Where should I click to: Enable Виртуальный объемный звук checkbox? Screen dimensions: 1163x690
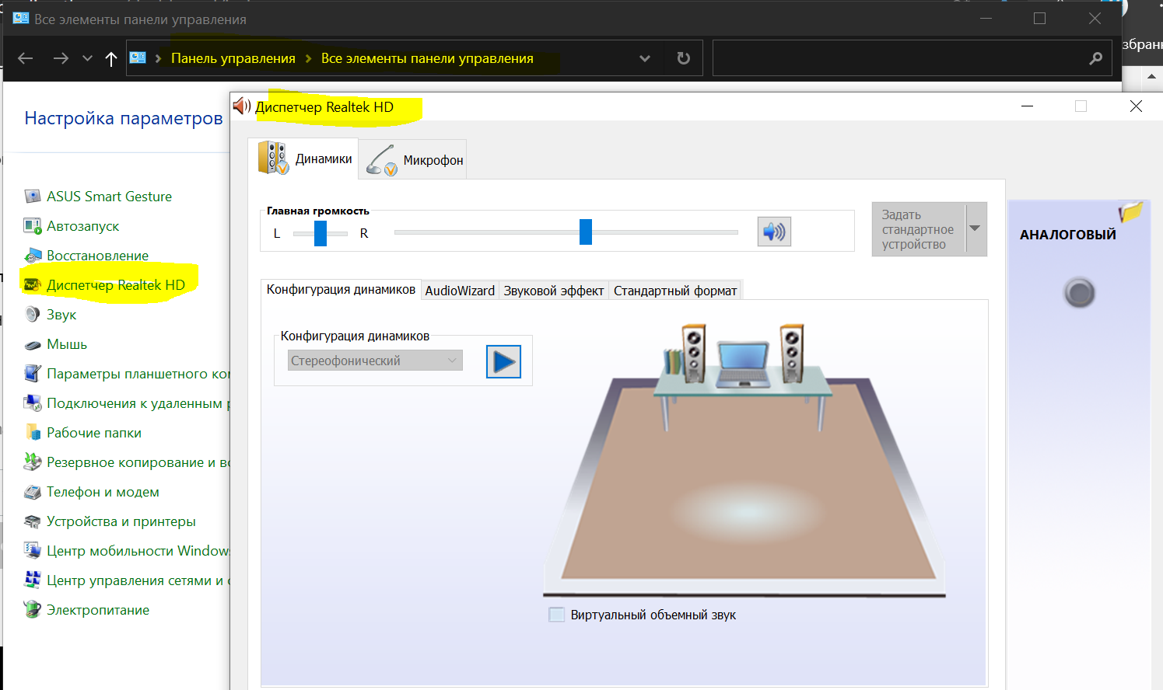(x=557, y=615)
